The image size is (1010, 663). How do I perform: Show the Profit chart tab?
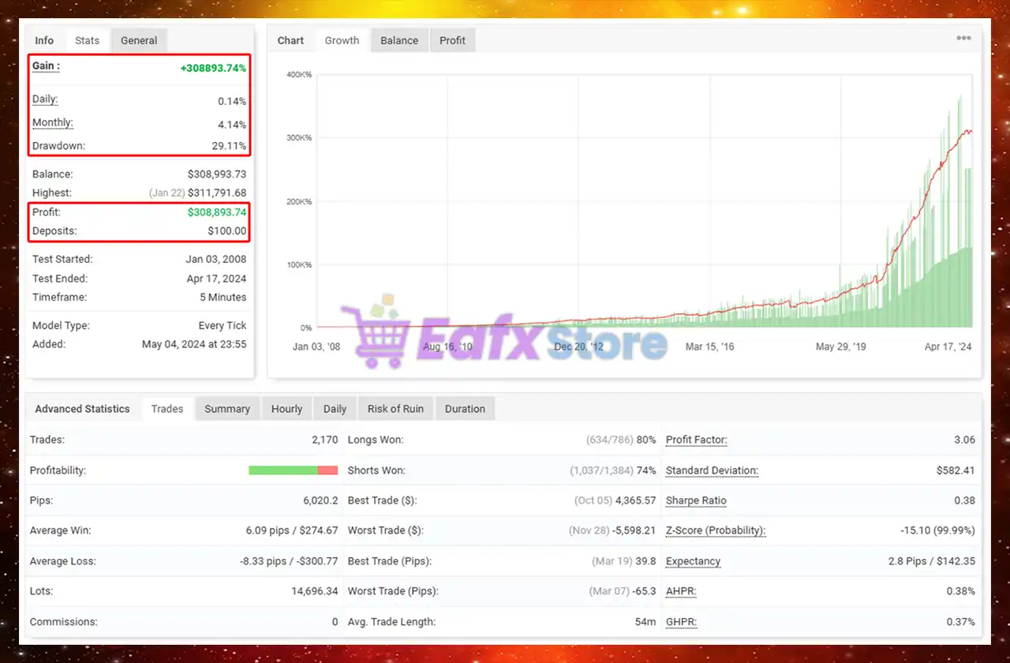click(452, 40)
